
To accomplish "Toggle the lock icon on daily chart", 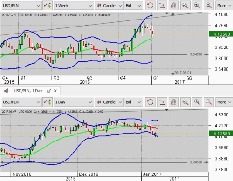I will pyautogui.click(x=173, y=102).
